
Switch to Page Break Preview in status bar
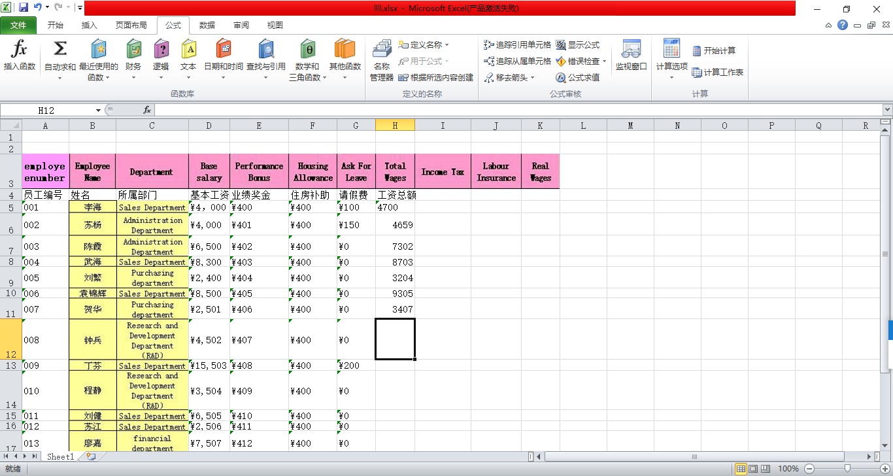[x=766, y=469]
